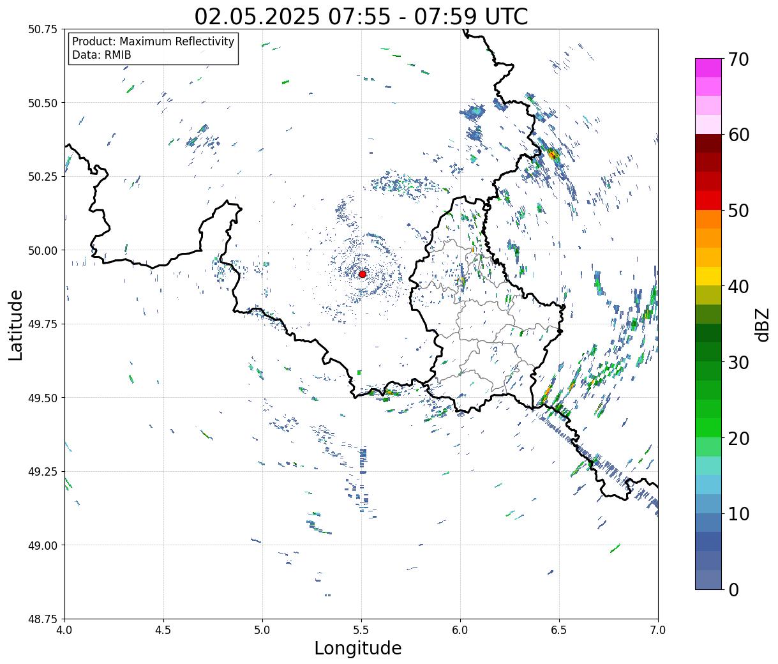The width and height of the screenshot is (778, 664).
Task: Click the longitude tick label 5.5
Action: [x=361, y=630]
